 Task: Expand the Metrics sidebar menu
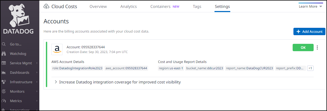coord(19,101)
